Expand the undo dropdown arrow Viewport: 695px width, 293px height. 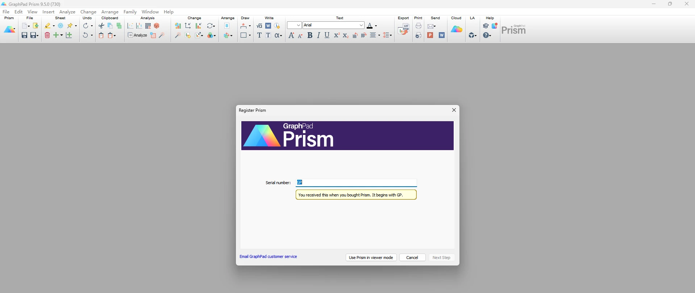pyautogui.click(x=92, y=35)
